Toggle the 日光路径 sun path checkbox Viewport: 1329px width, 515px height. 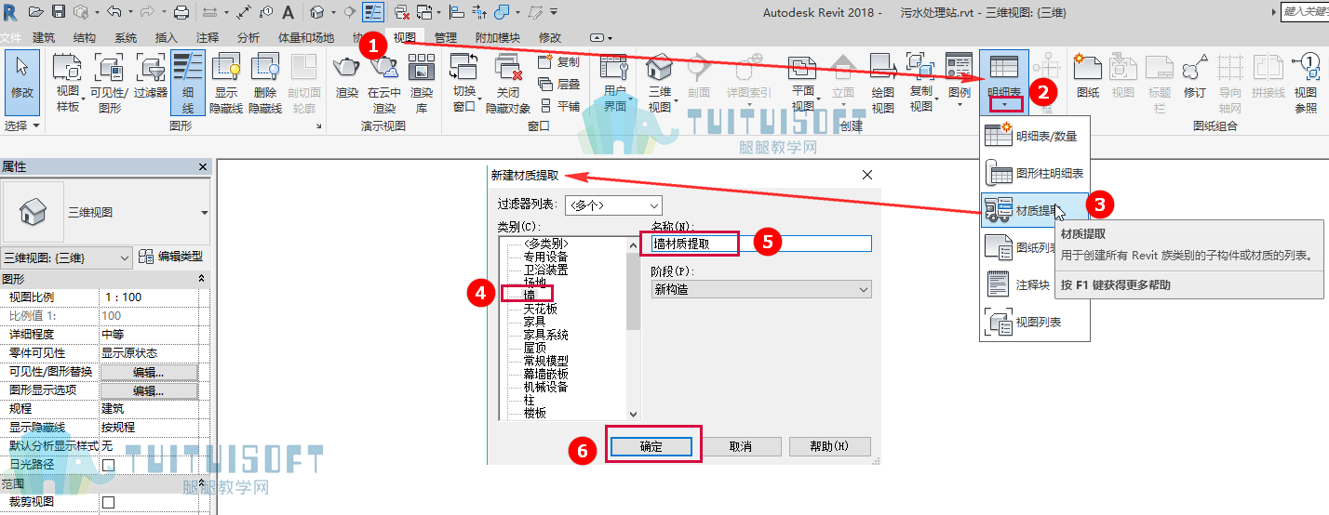click(x=108, y=465)
